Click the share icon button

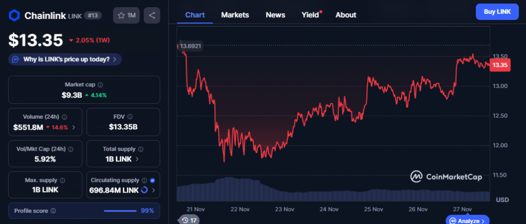tap(152, 15)
